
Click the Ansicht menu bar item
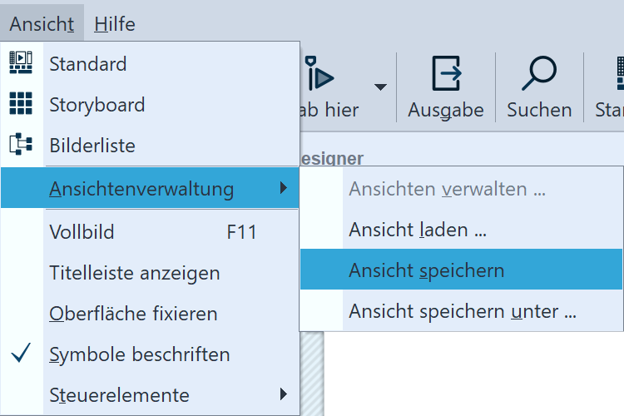[42, 24]
